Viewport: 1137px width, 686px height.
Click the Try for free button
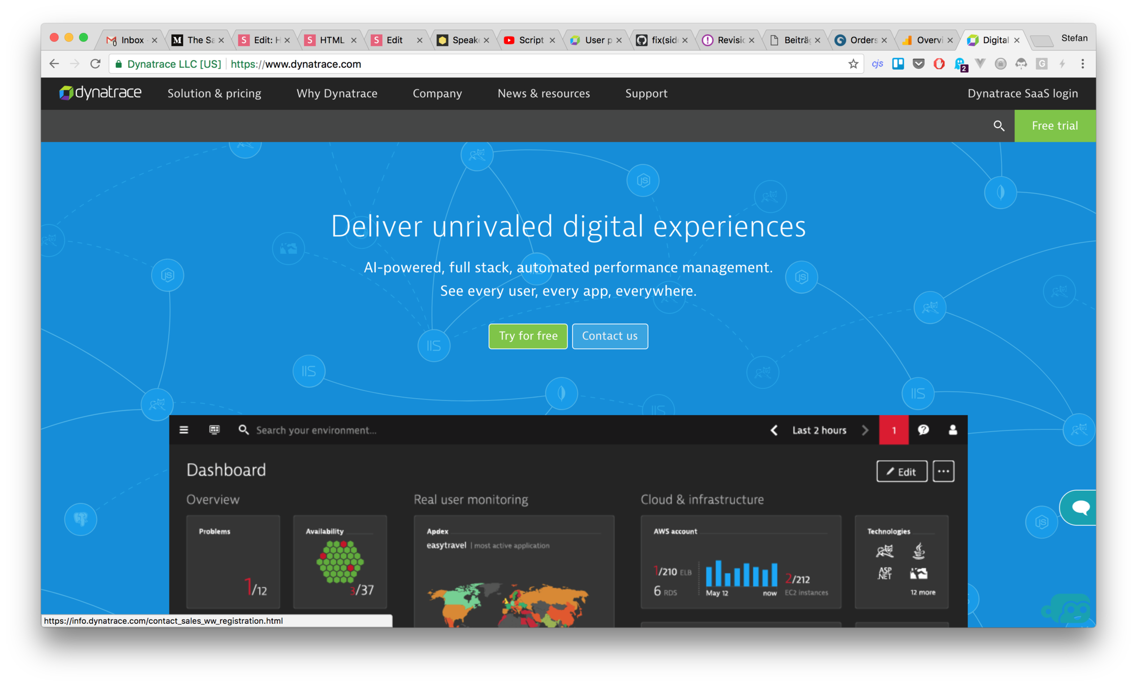pos(528,336)
